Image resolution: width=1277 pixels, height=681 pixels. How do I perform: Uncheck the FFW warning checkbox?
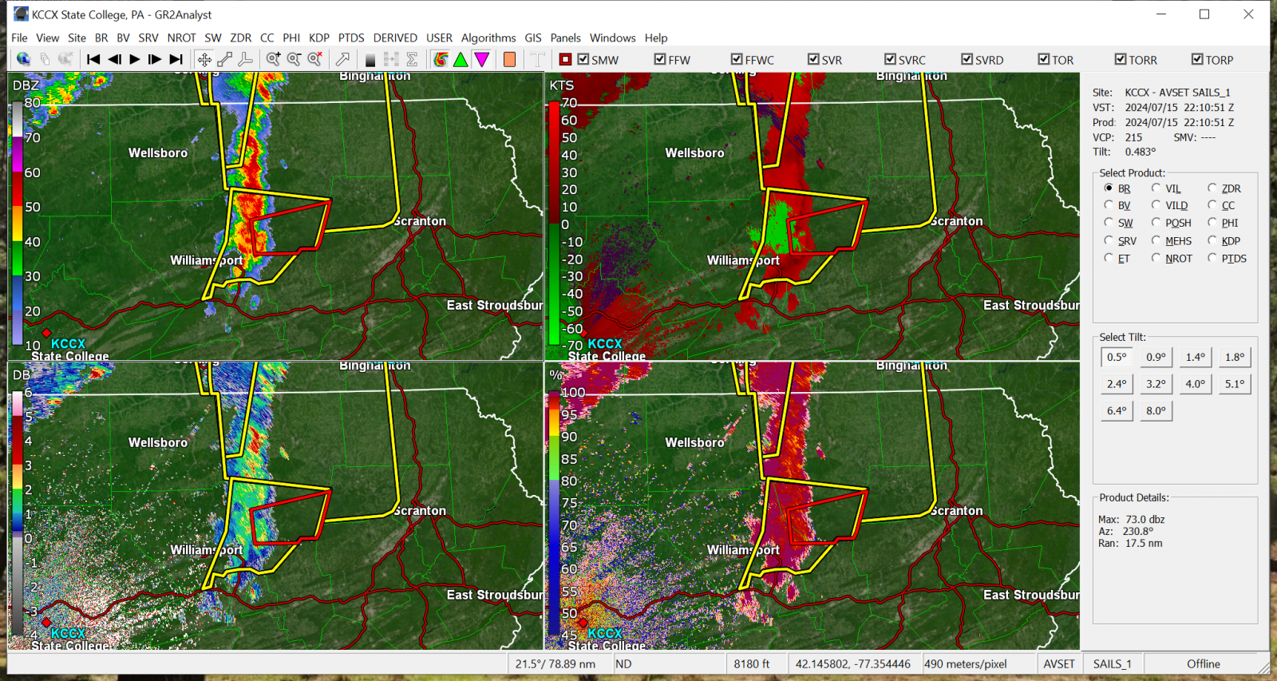(660, 59)
